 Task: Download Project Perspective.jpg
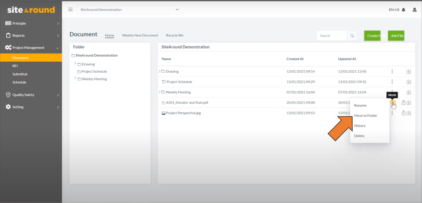[409, 113]
